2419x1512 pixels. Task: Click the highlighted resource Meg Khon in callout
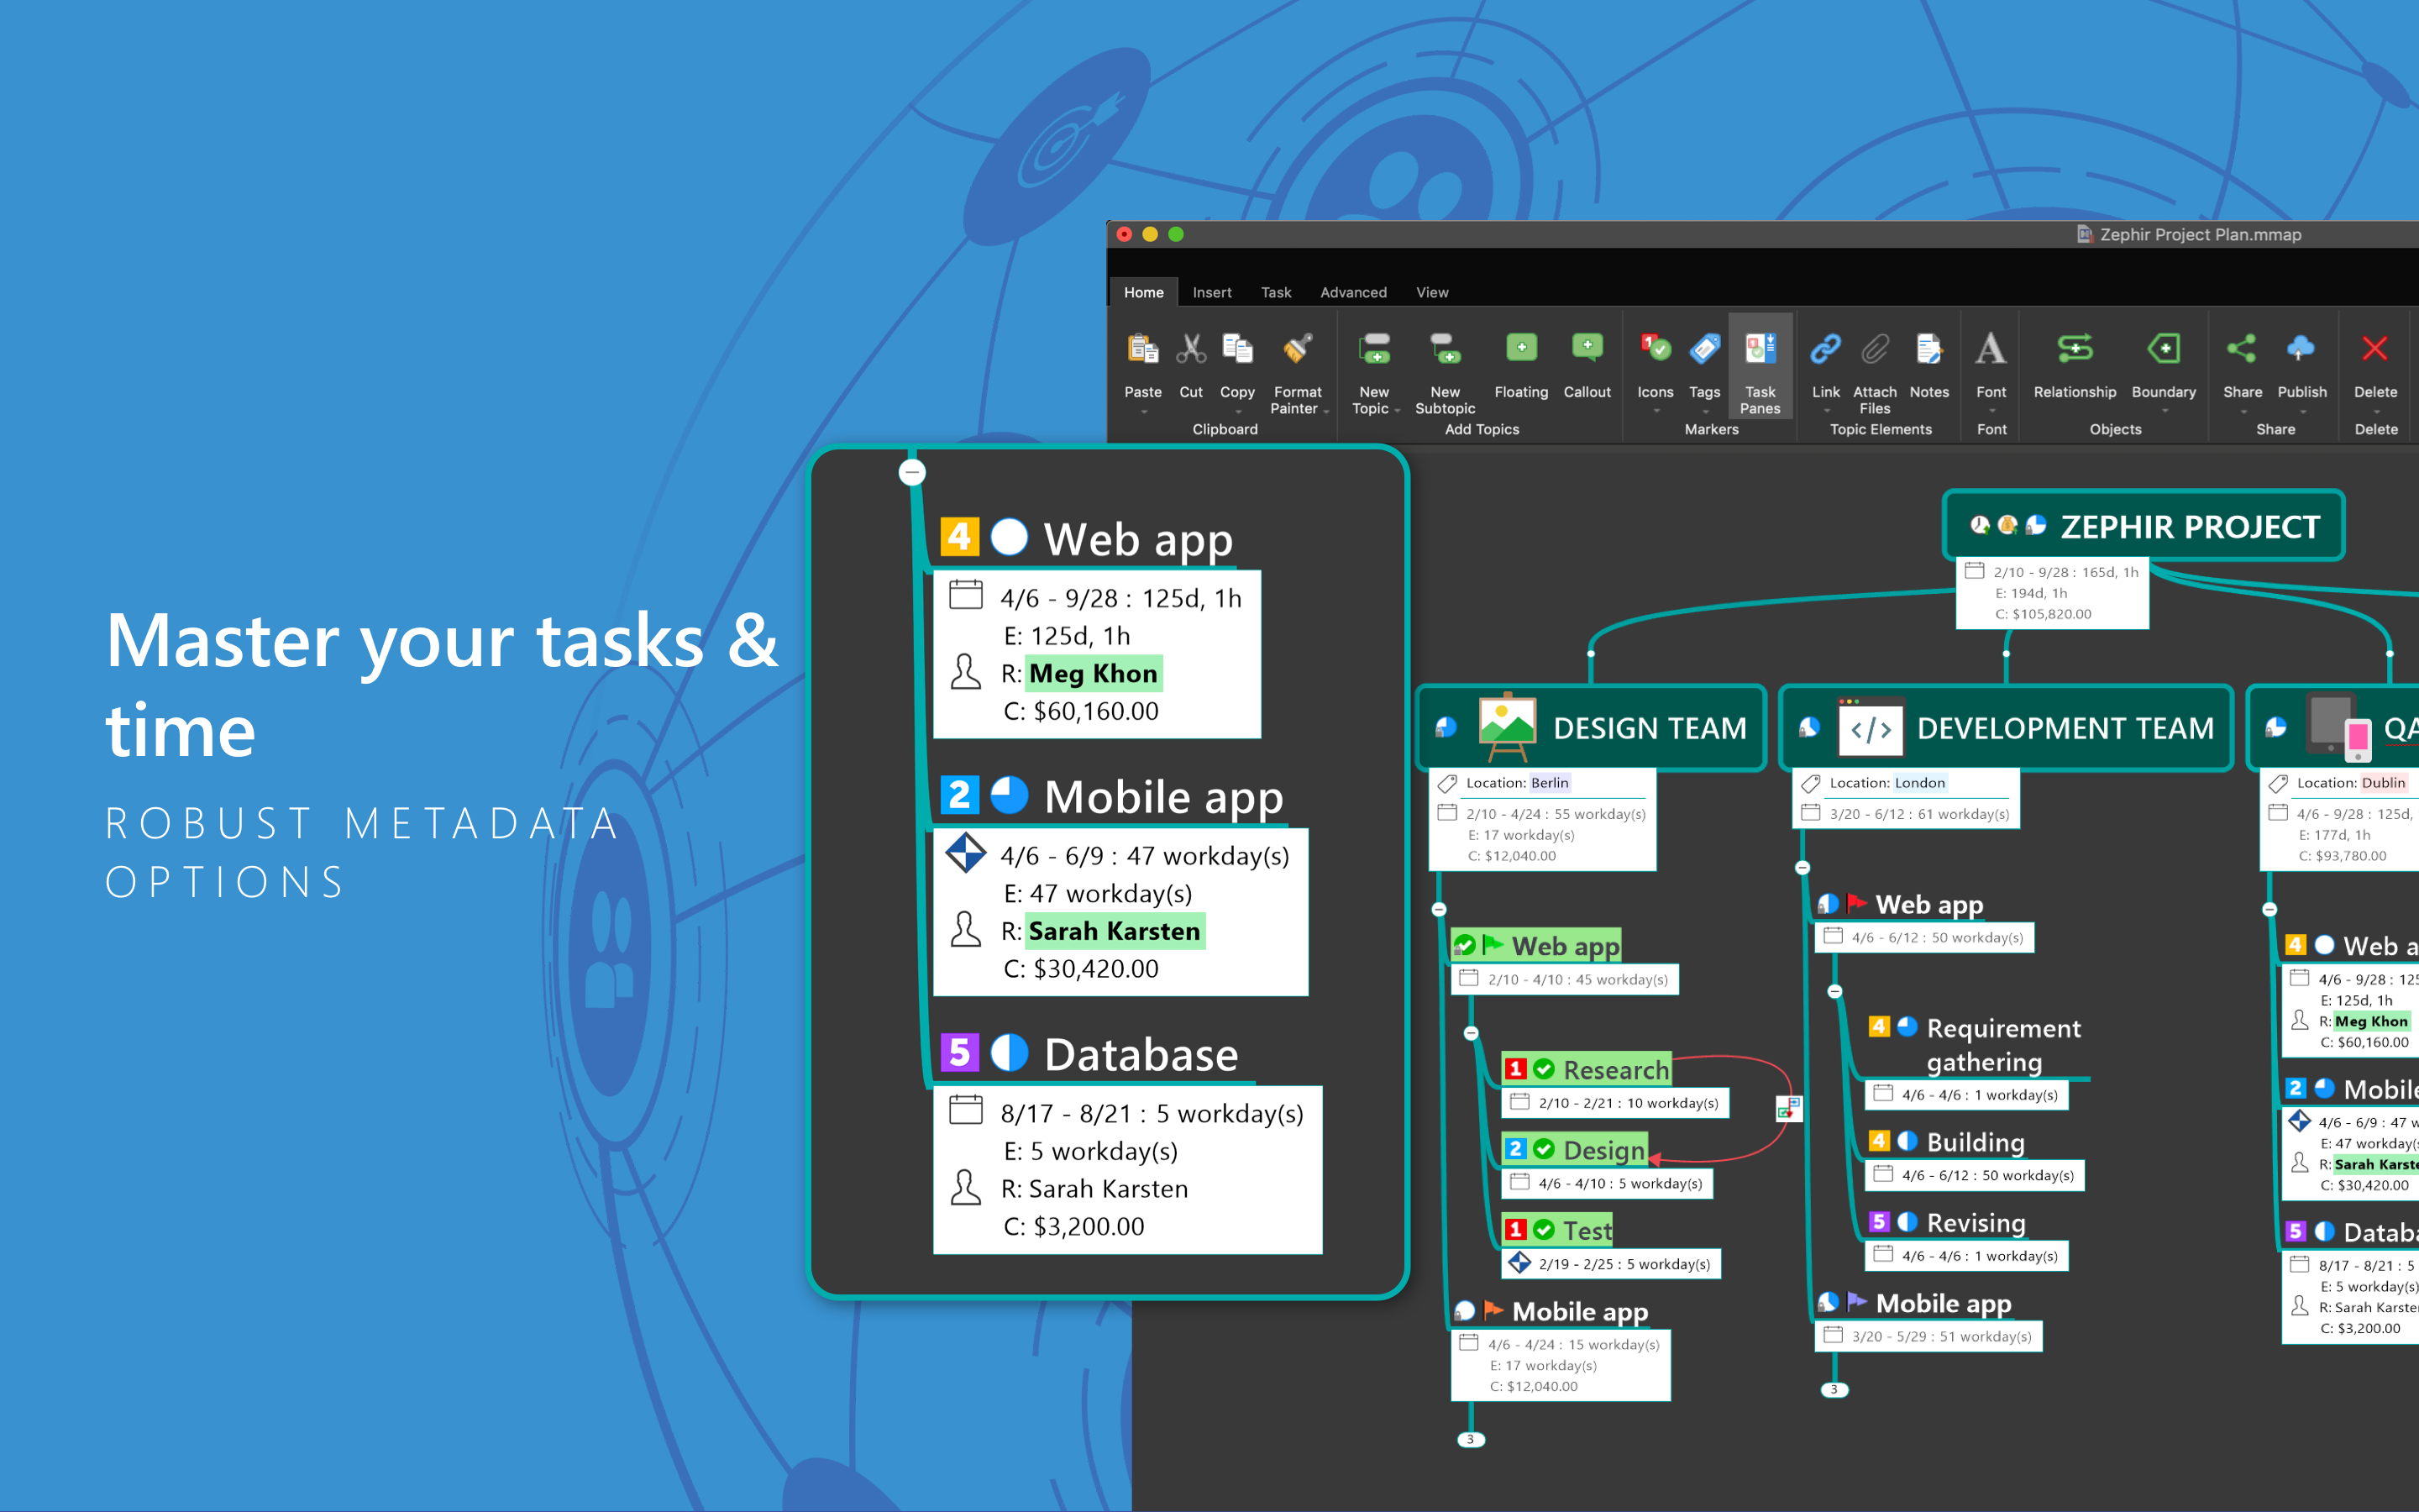[1094, 674]
